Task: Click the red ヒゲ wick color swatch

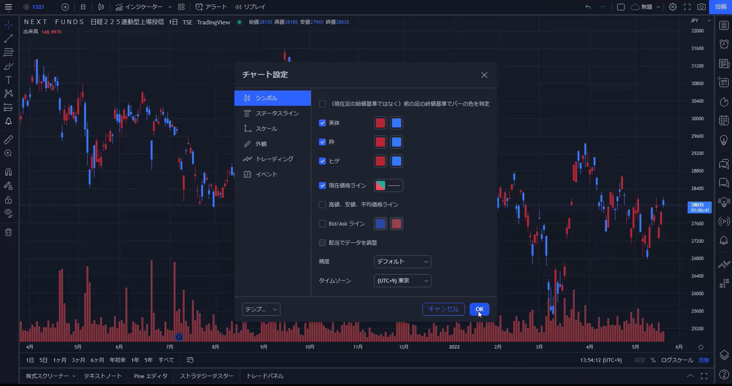Action: click(x=380, y=161)
